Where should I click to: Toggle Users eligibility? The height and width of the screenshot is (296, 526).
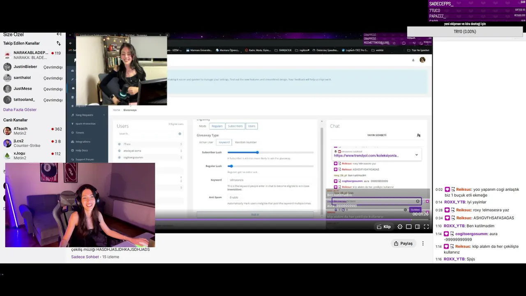click(252, 126)
